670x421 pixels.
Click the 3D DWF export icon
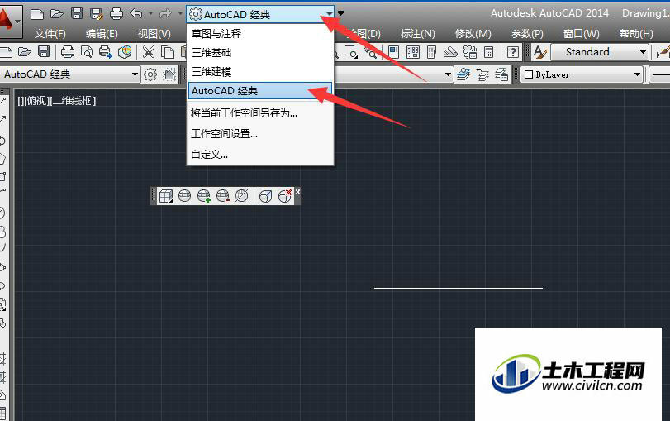tap(125, 52)
